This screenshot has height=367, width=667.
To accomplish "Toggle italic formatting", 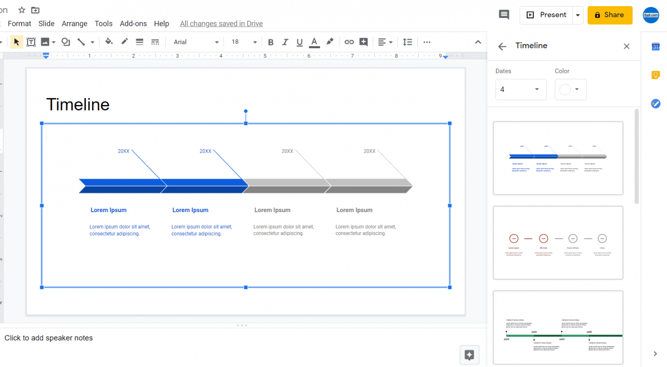I will pos(285,42).
